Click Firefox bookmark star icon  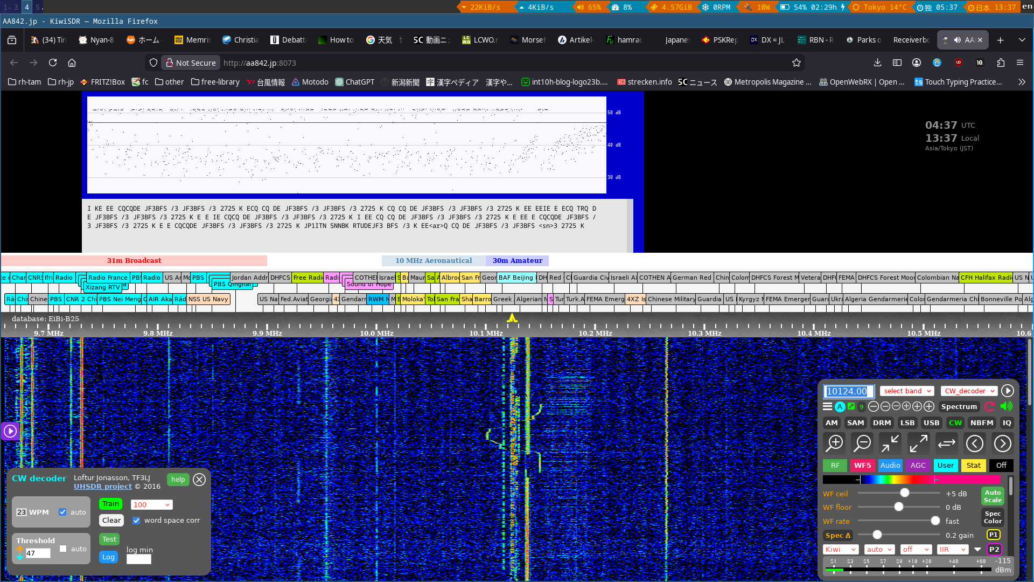797,63
